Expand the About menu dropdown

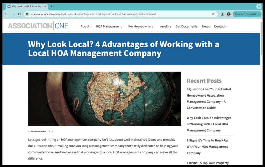coord(86,26)
